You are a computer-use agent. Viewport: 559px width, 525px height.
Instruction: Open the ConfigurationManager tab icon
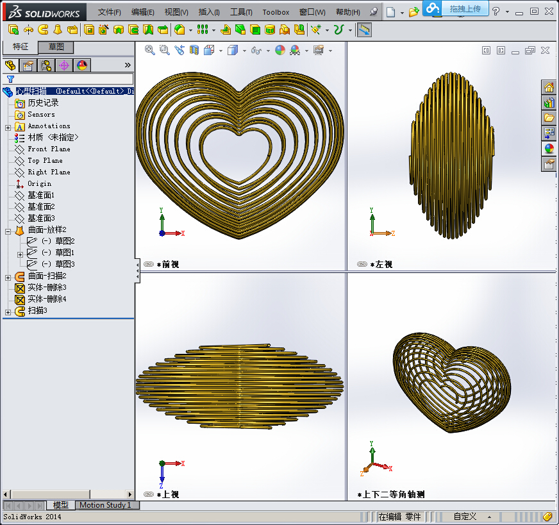point(46,65)
